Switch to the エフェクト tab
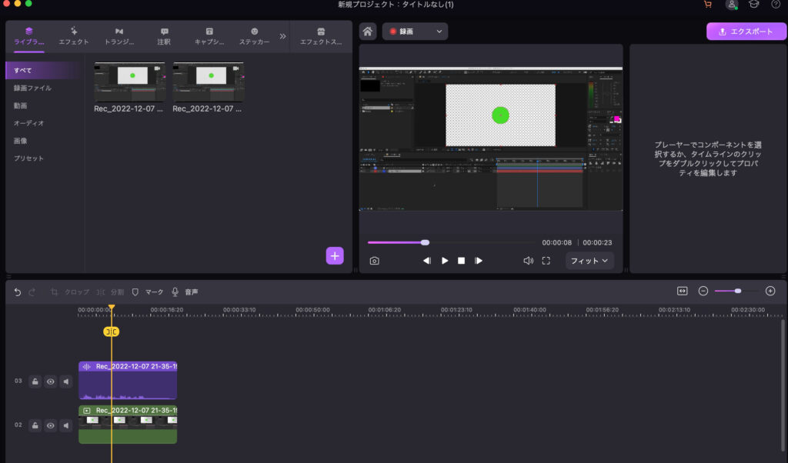The height and width of the screenshot is (463, 788). pyautogui.click(x=74, y=36)
